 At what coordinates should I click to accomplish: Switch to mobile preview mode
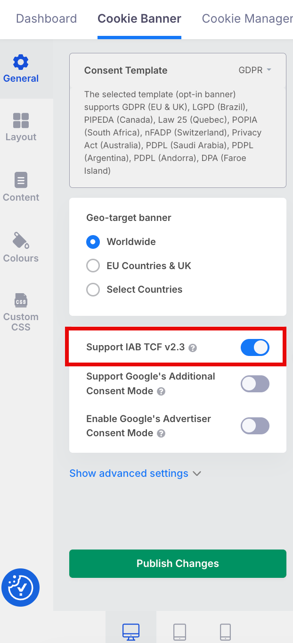pos(225,632)
